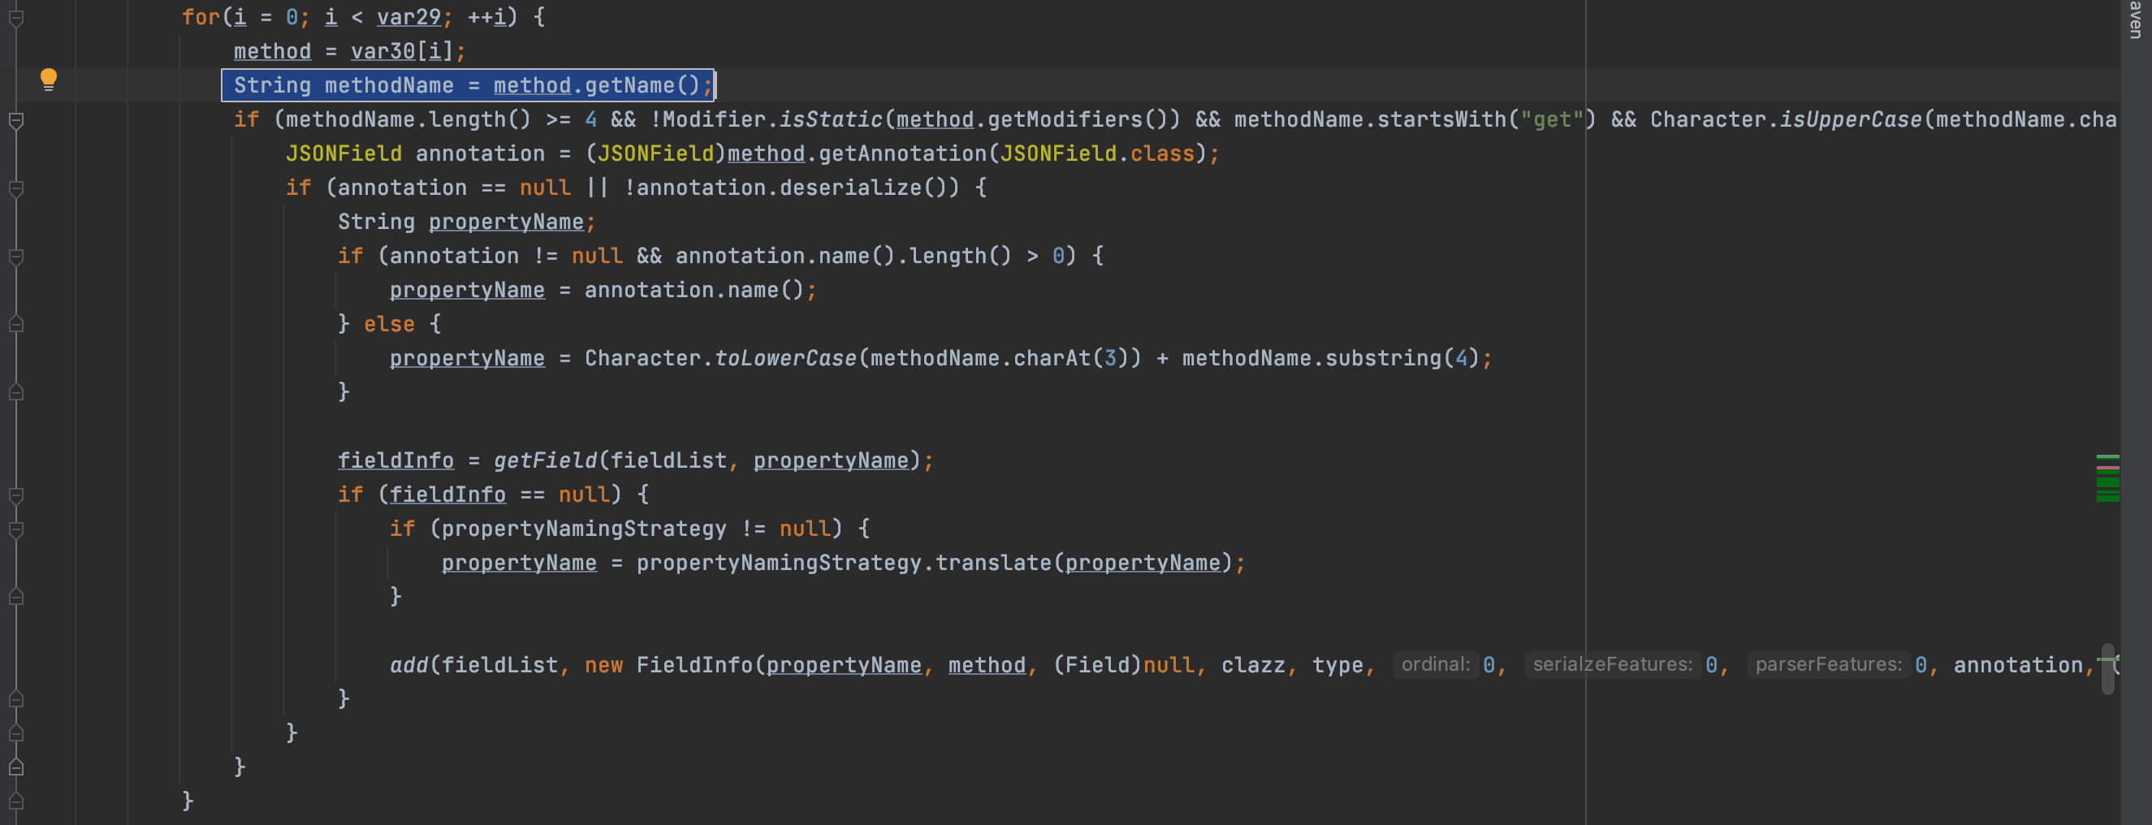Click 'annotation.name().length()' expression
Viewport: 2152px width, 825px height.
point(844,256)
